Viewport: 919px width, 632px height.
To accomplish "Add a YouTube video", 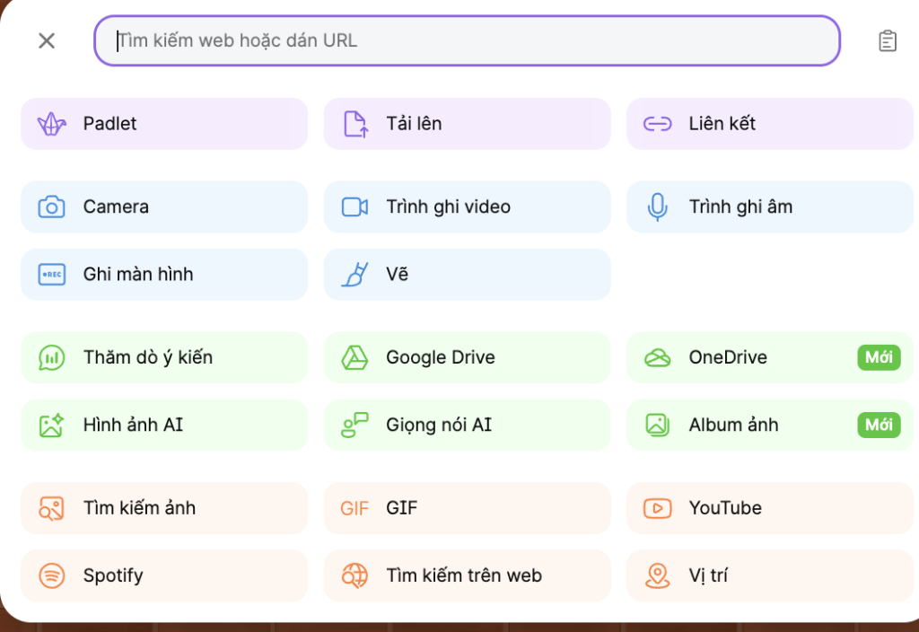I will pyautogui.click(x=769, y=509).
